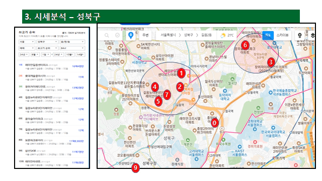322x181 pixels.
Task: Click SK북한산시티아파트 map marker
Action: pos(138,46)
